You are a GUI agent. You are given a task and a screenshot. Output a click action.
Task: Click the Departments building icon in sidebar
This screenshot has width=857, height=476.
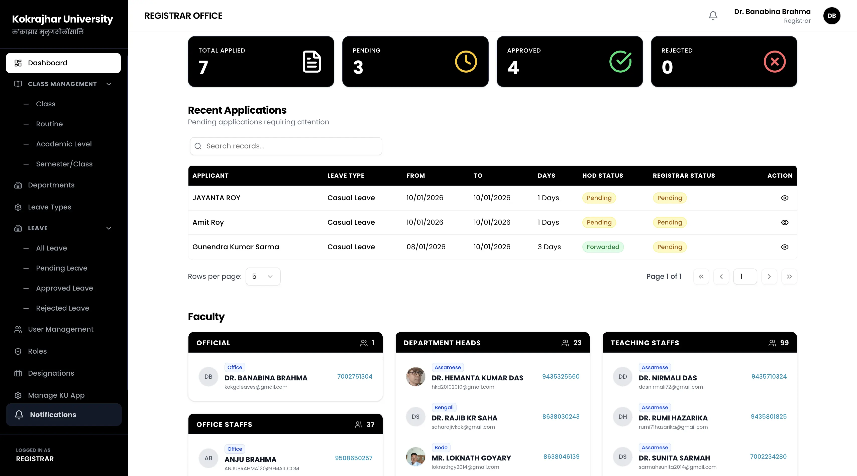click(18, 185)
